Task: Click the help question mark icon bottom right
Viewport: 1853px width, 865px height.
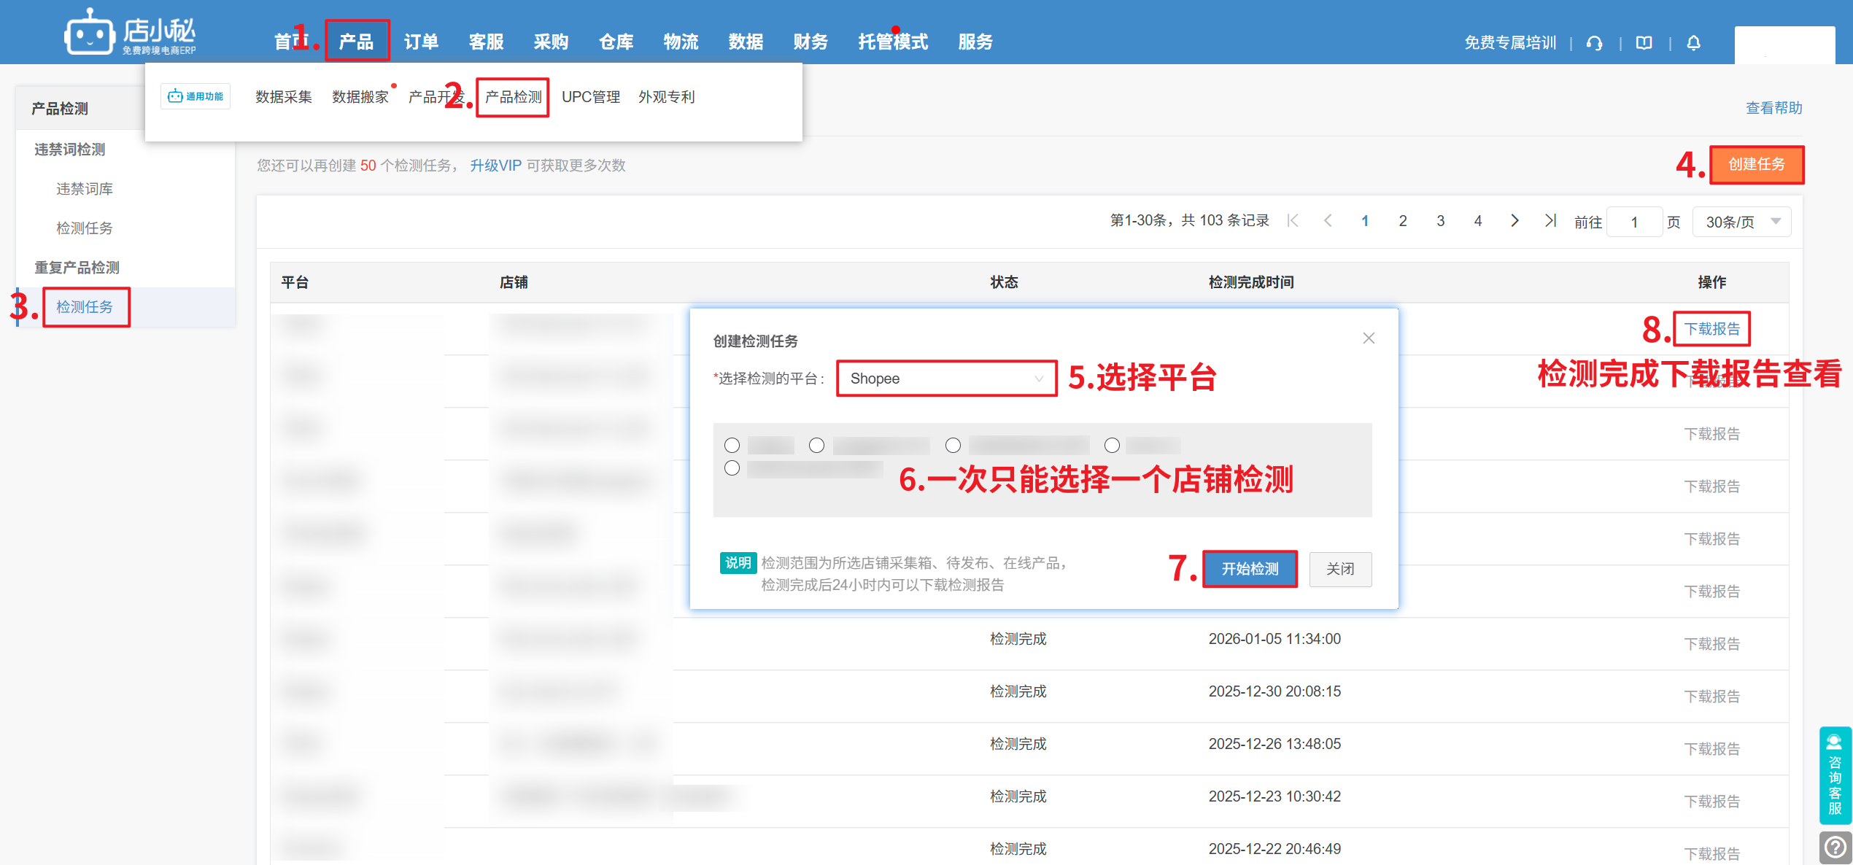Action: (1835, 847)
